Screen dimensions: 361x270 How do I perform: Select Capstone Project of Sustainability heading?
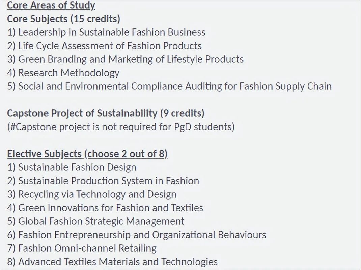coord(106,113)
